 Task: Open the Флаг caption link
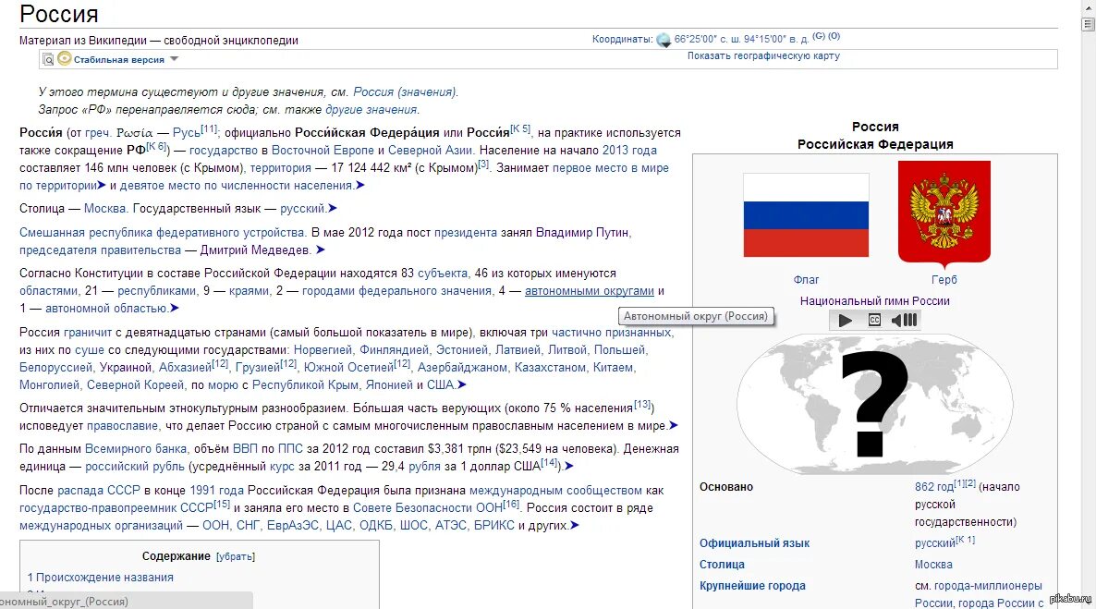click(x=806, y=279)
